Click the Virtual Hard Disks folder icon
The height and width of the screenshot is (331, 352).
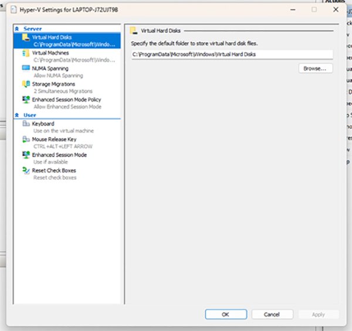point(25,37)
